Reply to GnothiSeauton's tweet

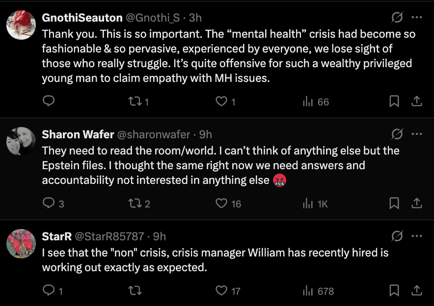coord(48,102)
